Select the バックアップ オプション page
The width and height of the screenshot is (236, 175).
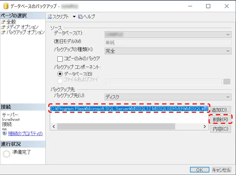[x=25, y=32]
